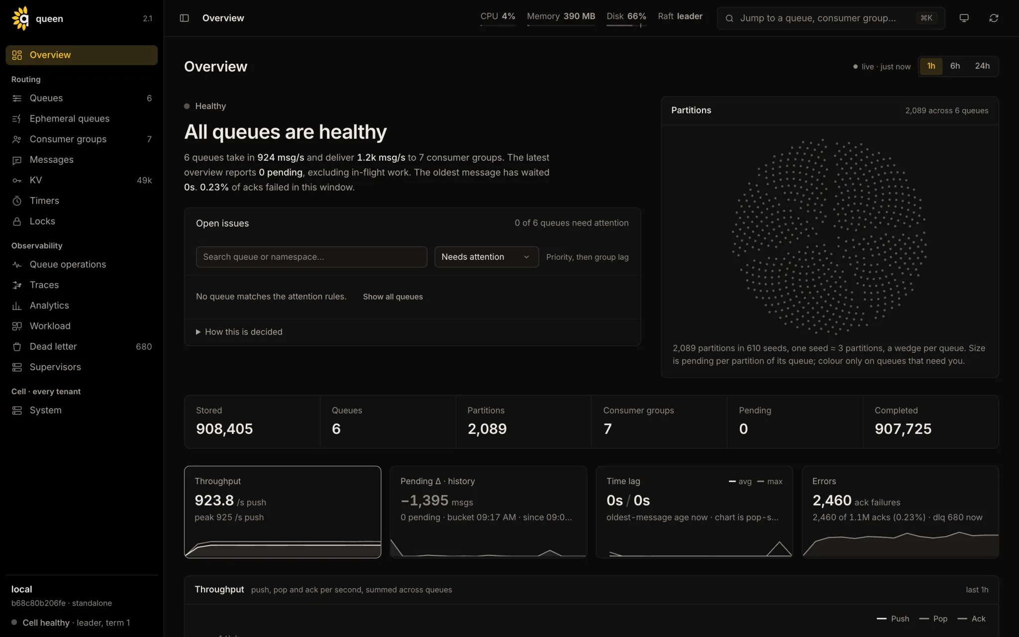Toggle the Ack series legend
Viewport: 1019px width, 637px height.
(x=972, y=619)
